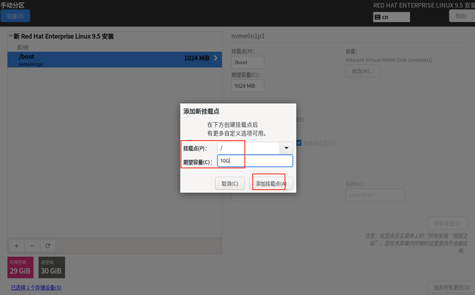Click the Add mount point (添加挂载点) button
475x295 pixels.
click(271, 184)
